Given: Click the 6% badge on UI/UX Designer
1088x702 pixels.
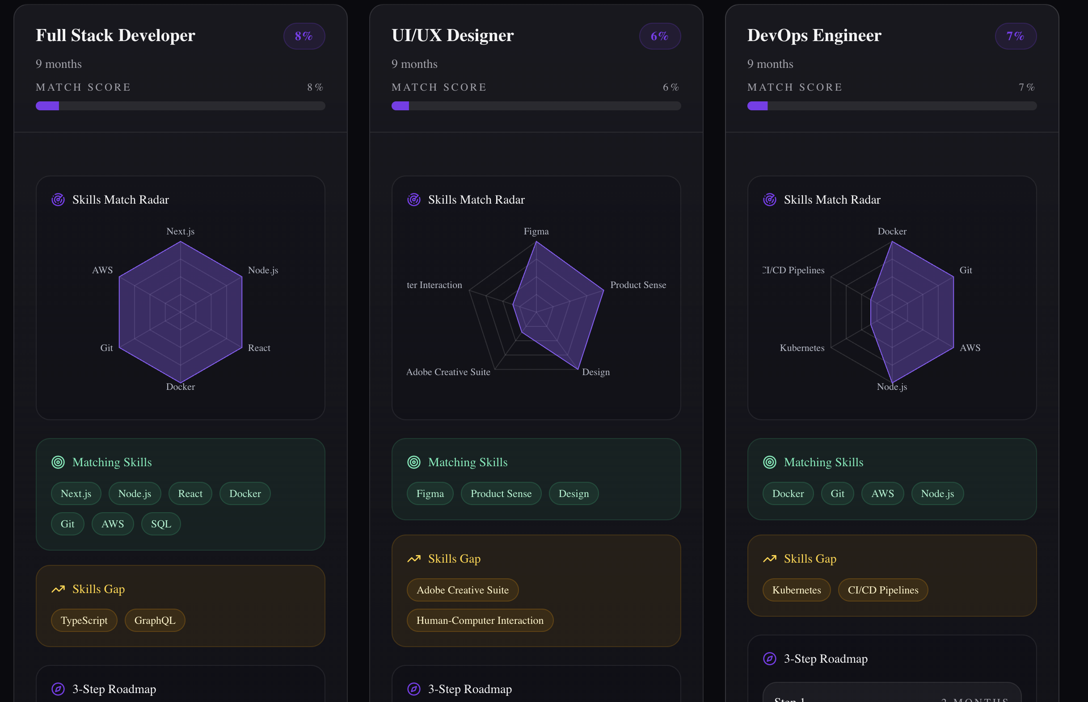Looking at the screenshot, I should click(x=660, y=36).
